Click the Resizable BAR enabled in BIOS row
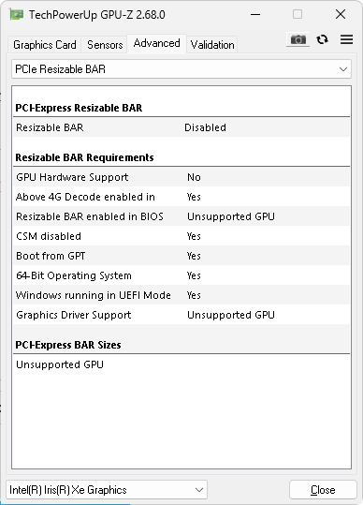This screenshot has height=505, width=363. 181,216
